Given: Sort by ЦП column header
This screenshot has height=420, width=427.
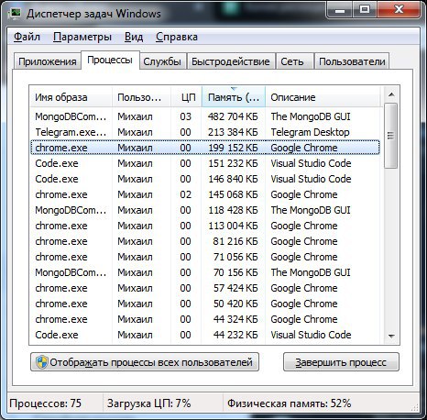Looking at the screenshot, I should [186, 97].
